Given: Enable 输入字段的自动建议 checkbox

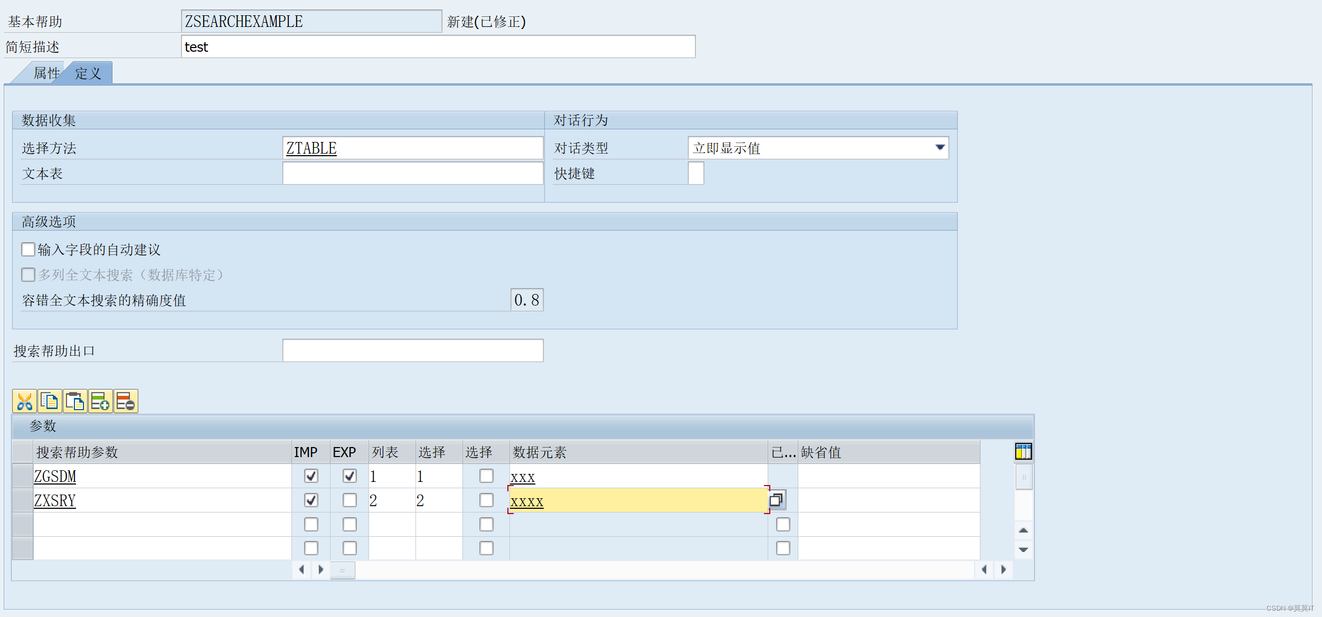Looking at the screenshot, I should (x=29, y=249).
